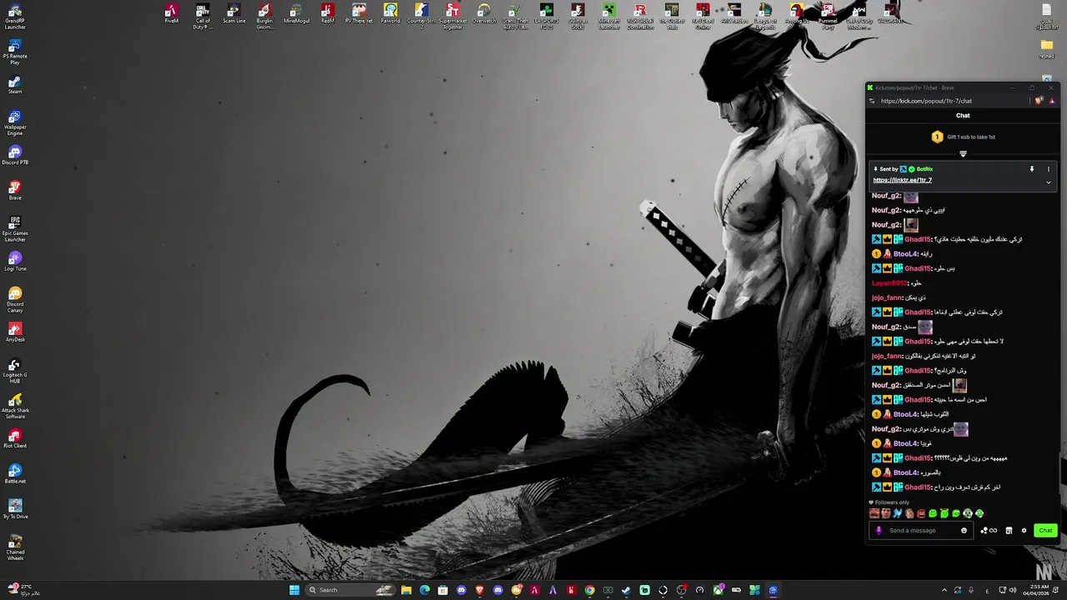The image size is (1067, 600).
Task: Open emoji picker in message box
Action: coord(964,531)
